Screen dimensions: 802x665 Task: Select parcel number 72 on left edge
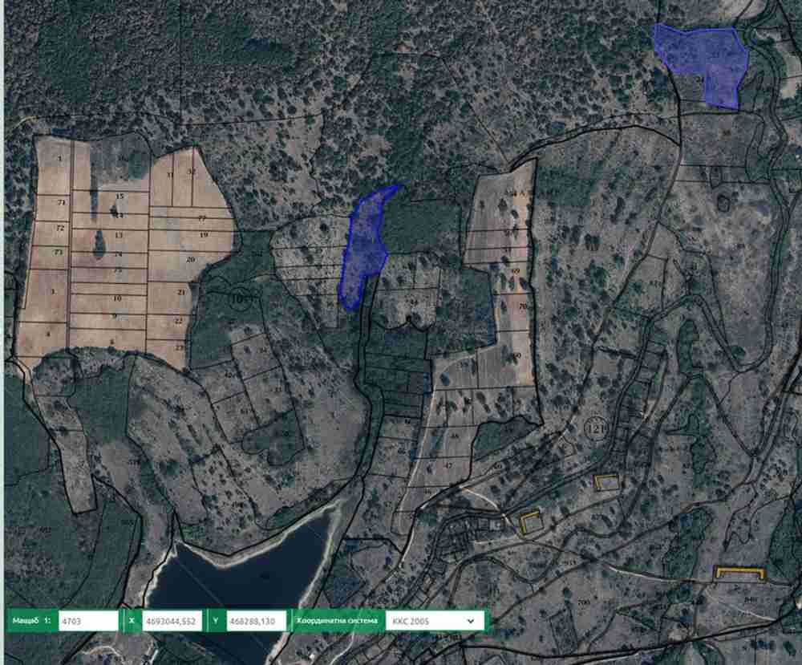pos(59,228)
